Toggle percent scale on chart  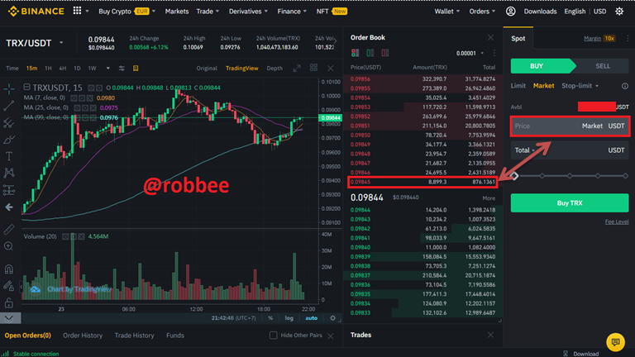(x=270, y=318)
